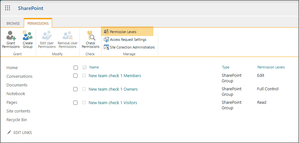Click the Access Request Settings icon
299x143 pixels.
(x=106, y=40)
